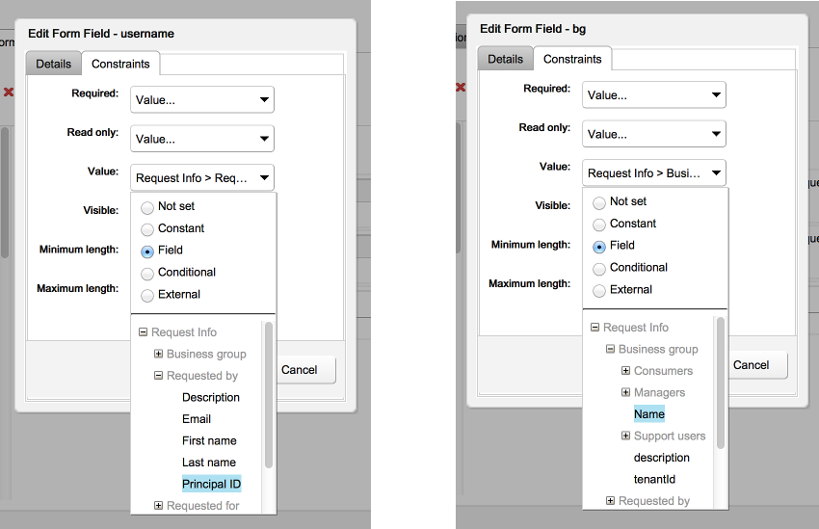
Task: Switch to Details tab in the username dialog
Action: pos(54,64)
